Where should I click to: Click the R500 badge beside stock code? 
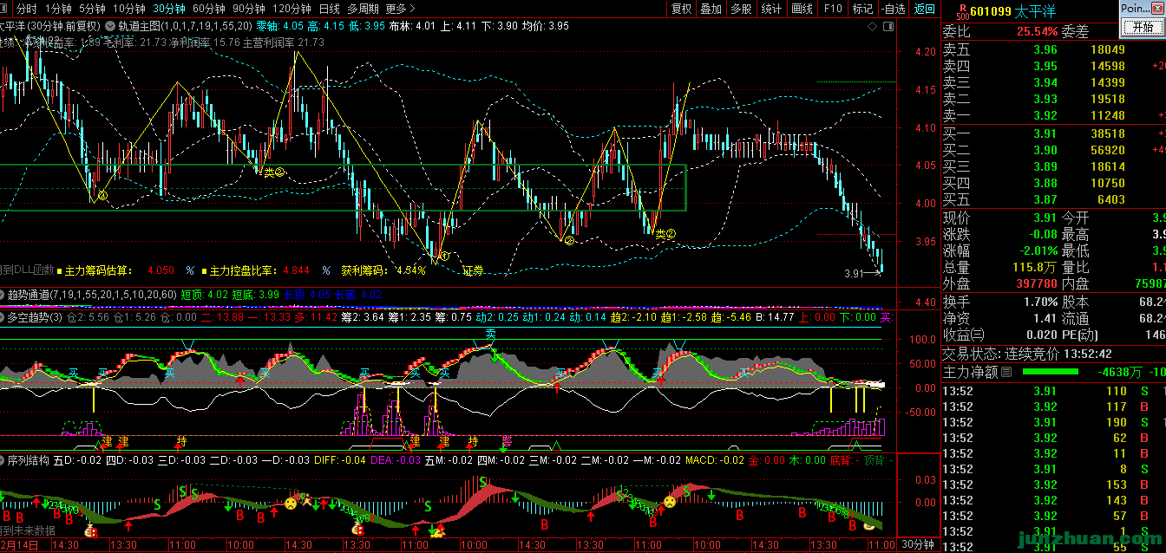[x=962, y=10]
